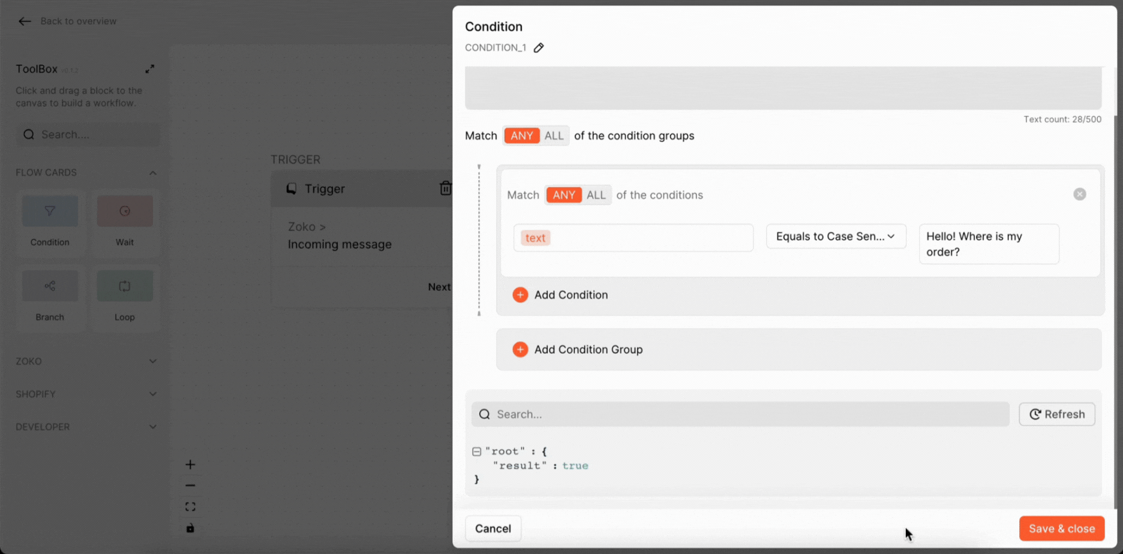The height and width of the screenshot is (554, 1123).
Task: Fit canvas to view icon
Action: coord(190,507)
